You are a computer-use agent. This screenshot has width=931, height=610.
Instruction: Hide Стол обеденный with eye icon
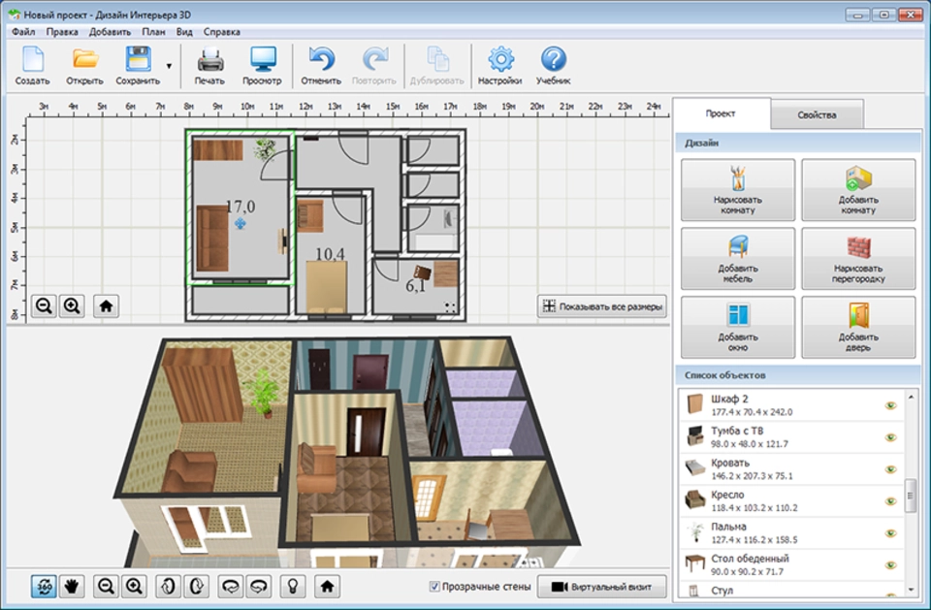[x=890, y=565]
